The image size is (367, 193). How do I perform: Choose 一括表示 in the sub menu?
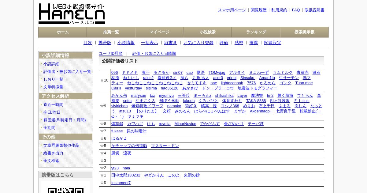pos(150,43)
